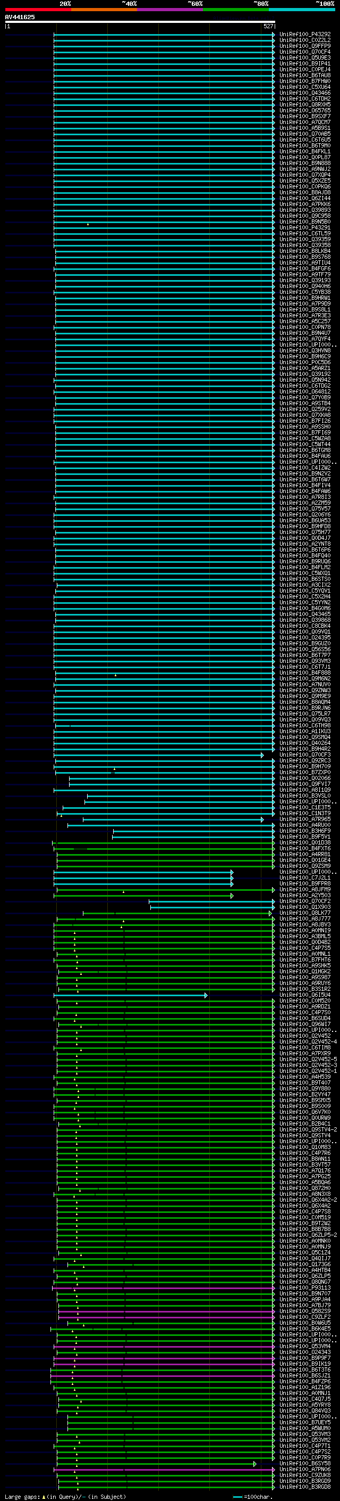Image resolution: width=340 pixels, height=1501 pixels.
Task: Click the UniRef100_C0PEJ4 label
Action: pyautogui.click(x=304, y=69)
